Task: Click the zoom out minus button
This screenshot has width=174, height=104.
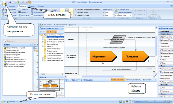Action: [x=146, y=102]
